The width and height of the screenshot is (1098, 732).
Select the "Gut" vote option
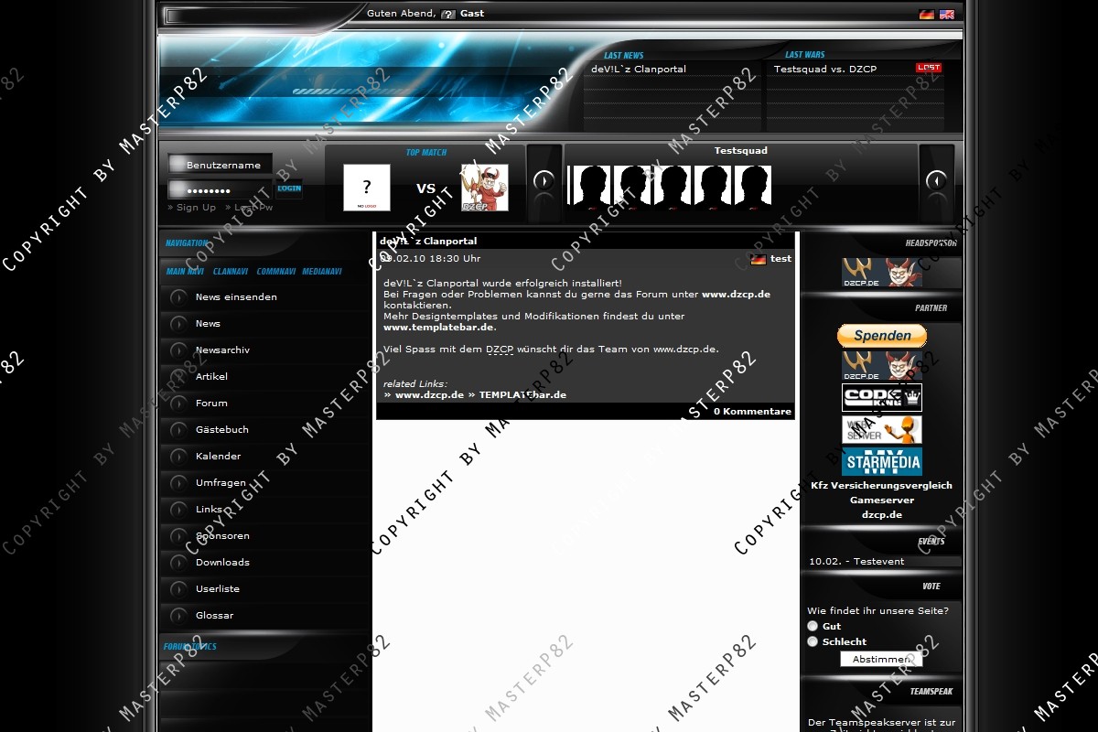pos(813,626)
